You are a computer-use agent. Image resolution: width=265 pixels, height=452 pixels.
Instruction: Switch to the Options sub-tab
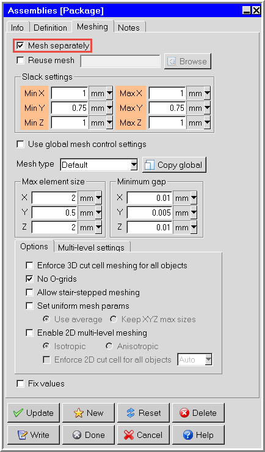tap(34, 247)
